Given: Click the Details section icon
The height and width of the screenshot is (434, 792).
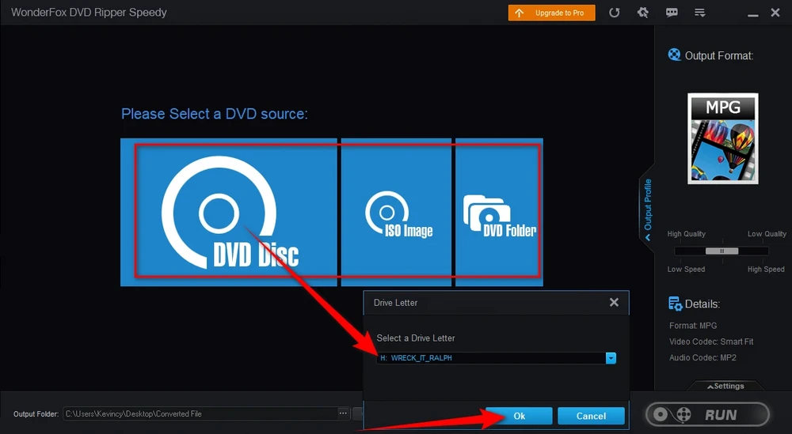Looking at the screenshot, I should pos(676,304).
